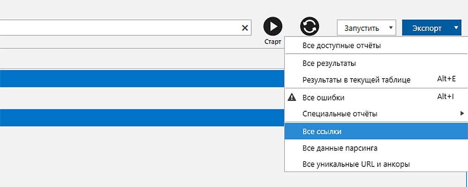Toggle the Экспорт dropdown arrow
Screen dimensions: 468x187
pyautogui.click(x=456, y=28)
